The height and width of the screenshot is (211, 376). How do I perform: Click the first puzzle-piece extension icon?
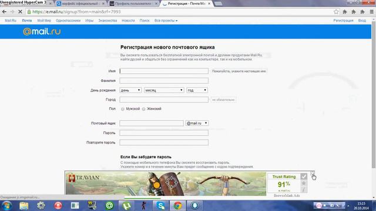click(x=345, y=12)
